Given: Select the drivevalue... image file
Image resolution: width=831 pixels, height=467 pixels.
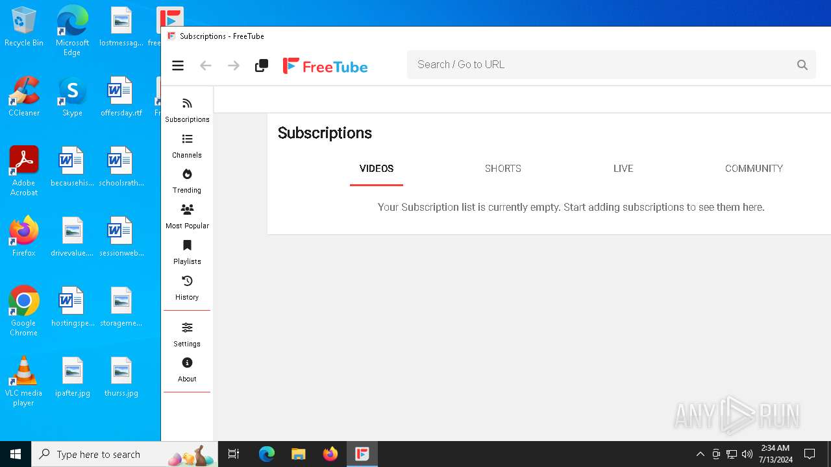Looking at the screenshot, I should (72, 237).
